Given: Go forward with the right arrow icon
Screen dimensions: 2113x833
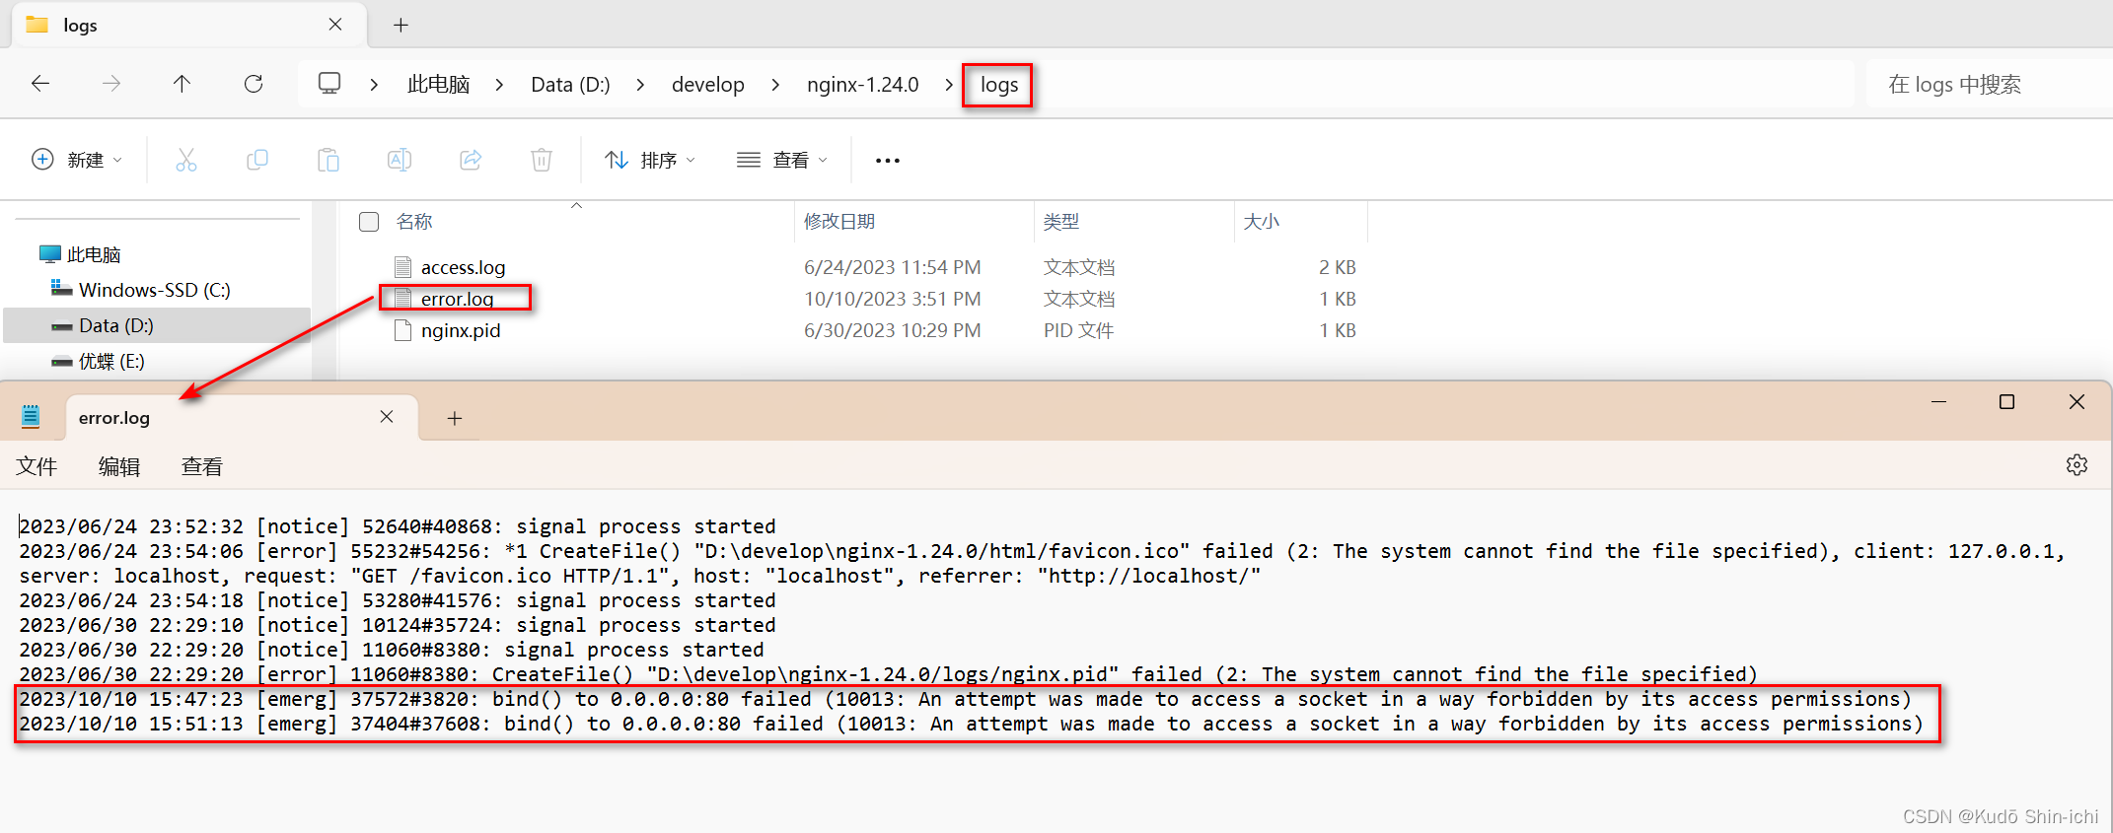Looking at the screenshot, I should click(111, 84).
